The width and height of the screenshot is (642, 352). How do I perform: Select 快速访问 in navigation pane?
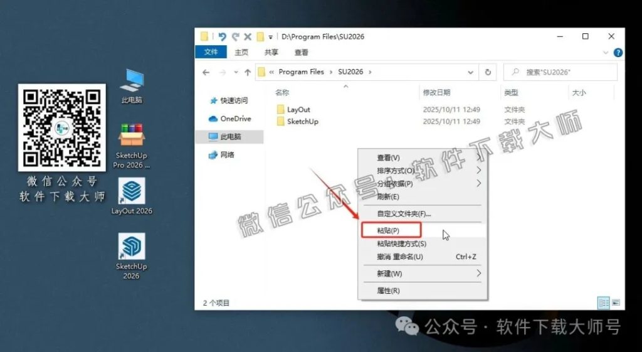click(229, 100)
